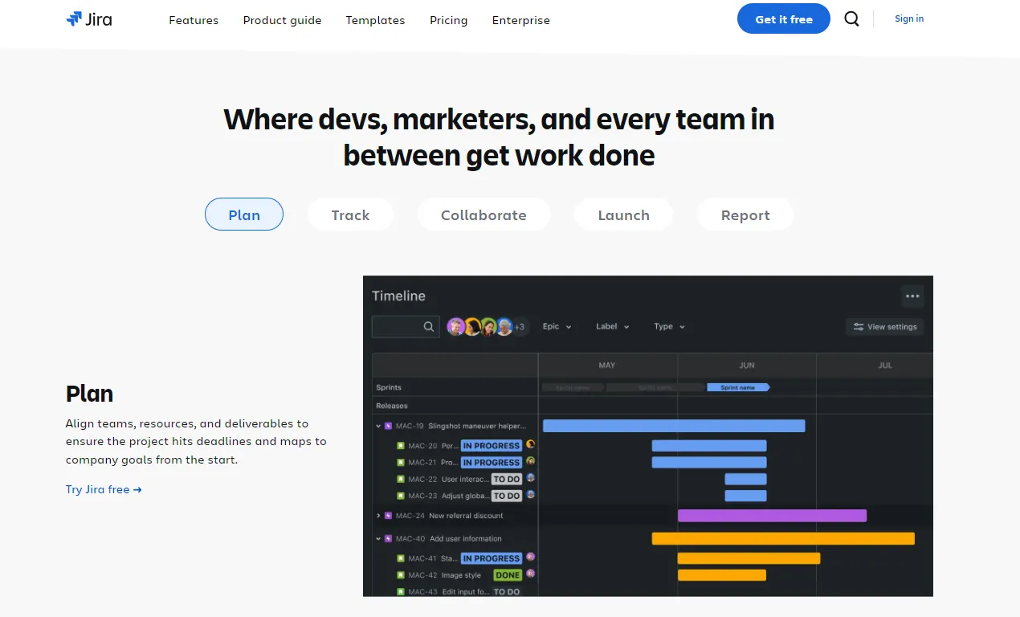Viewport: 1020px width, 617px height.
Task: Click the search magnifier inside Timeline
Action: (x=429, y=326)
